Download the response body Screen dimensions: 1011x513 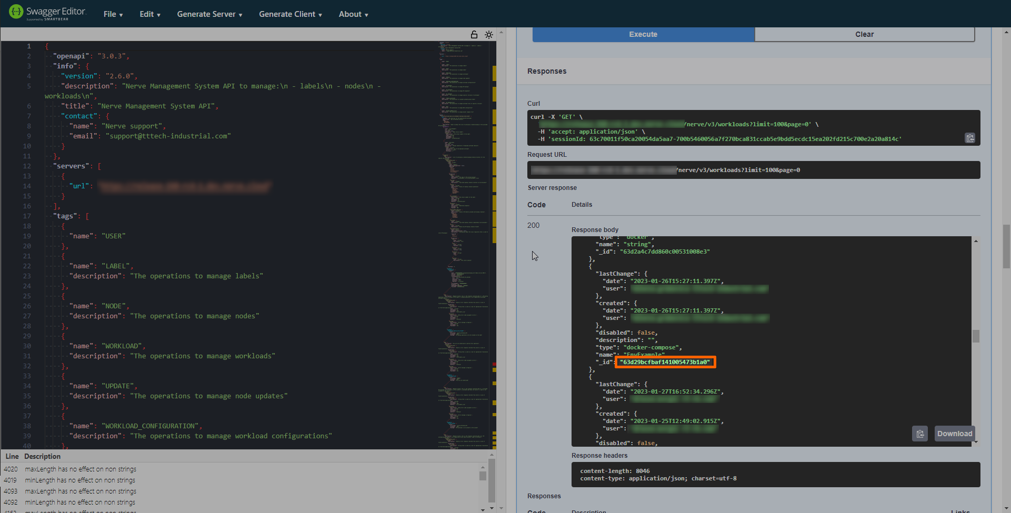point(954,434)
